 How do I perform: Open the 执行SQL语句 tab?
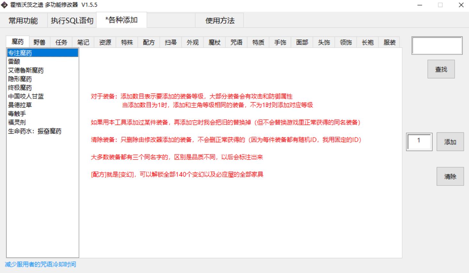click(72, 21)
